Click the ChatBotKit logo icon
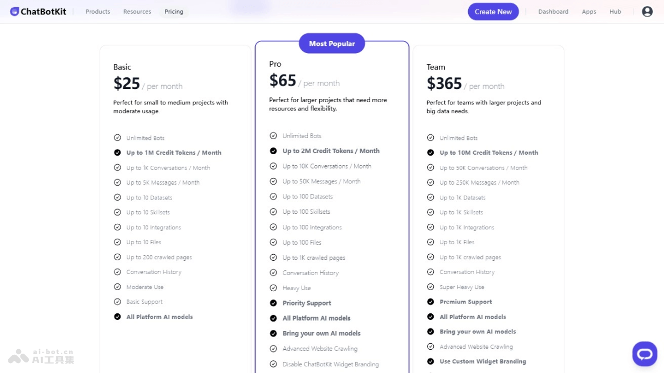The height and width of the screenshot is (373, 664). pos(14,12)
